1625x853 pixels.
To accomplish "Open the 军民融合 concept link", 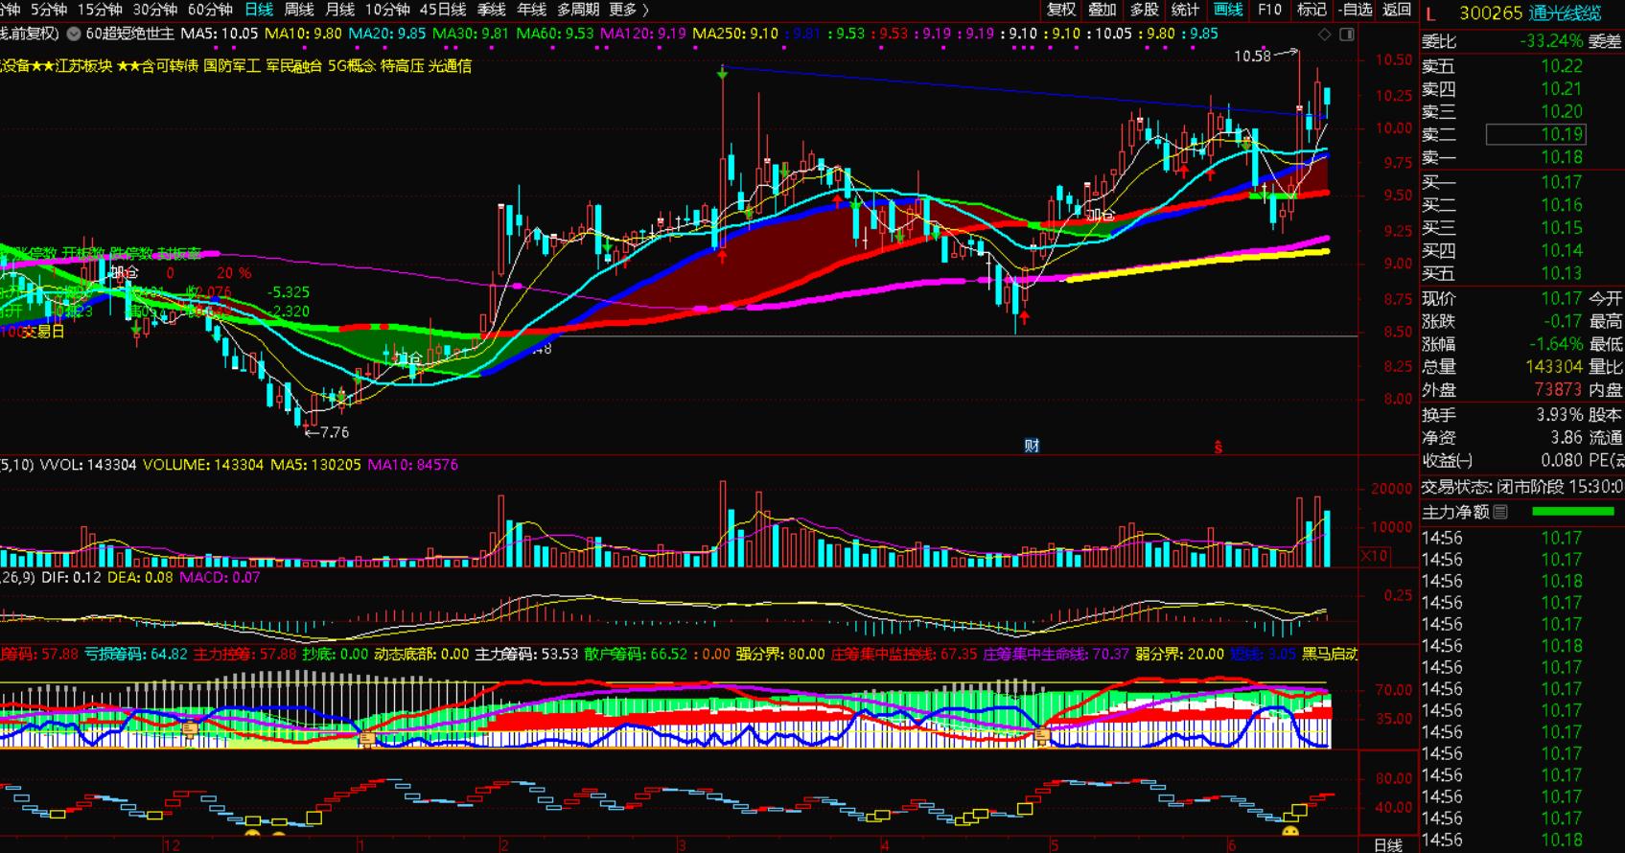I will click(x=294, y=66).
